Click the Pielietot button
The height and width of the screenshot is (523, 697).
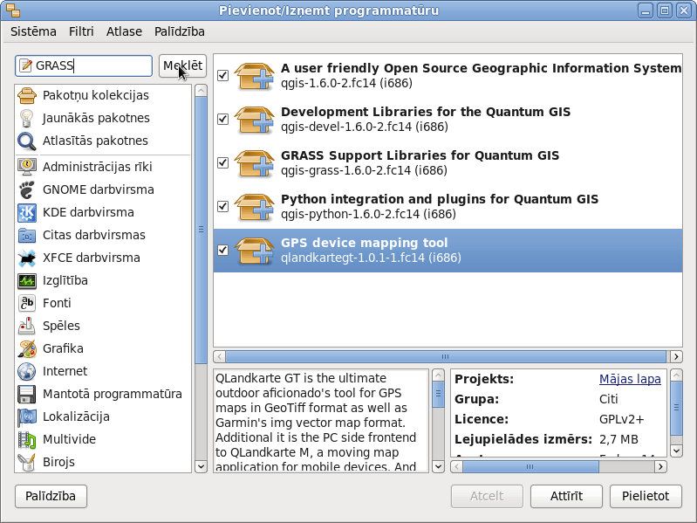[646, 496]
